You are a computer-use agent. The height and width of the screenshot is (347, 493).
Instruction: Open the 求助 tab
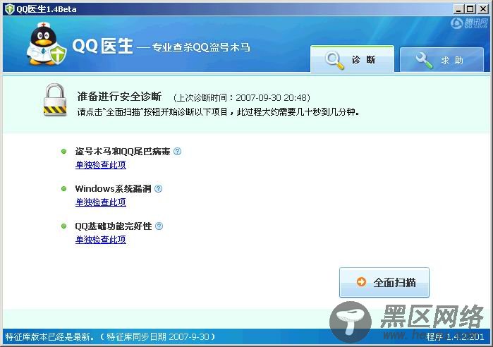[x=442, y=60]
